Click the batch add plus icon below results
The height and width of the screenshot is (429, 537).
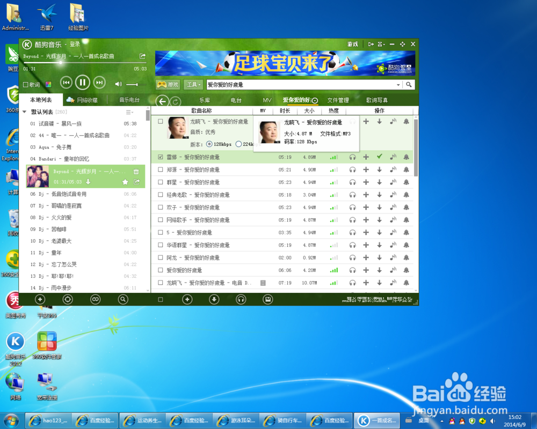coord(187,299)
